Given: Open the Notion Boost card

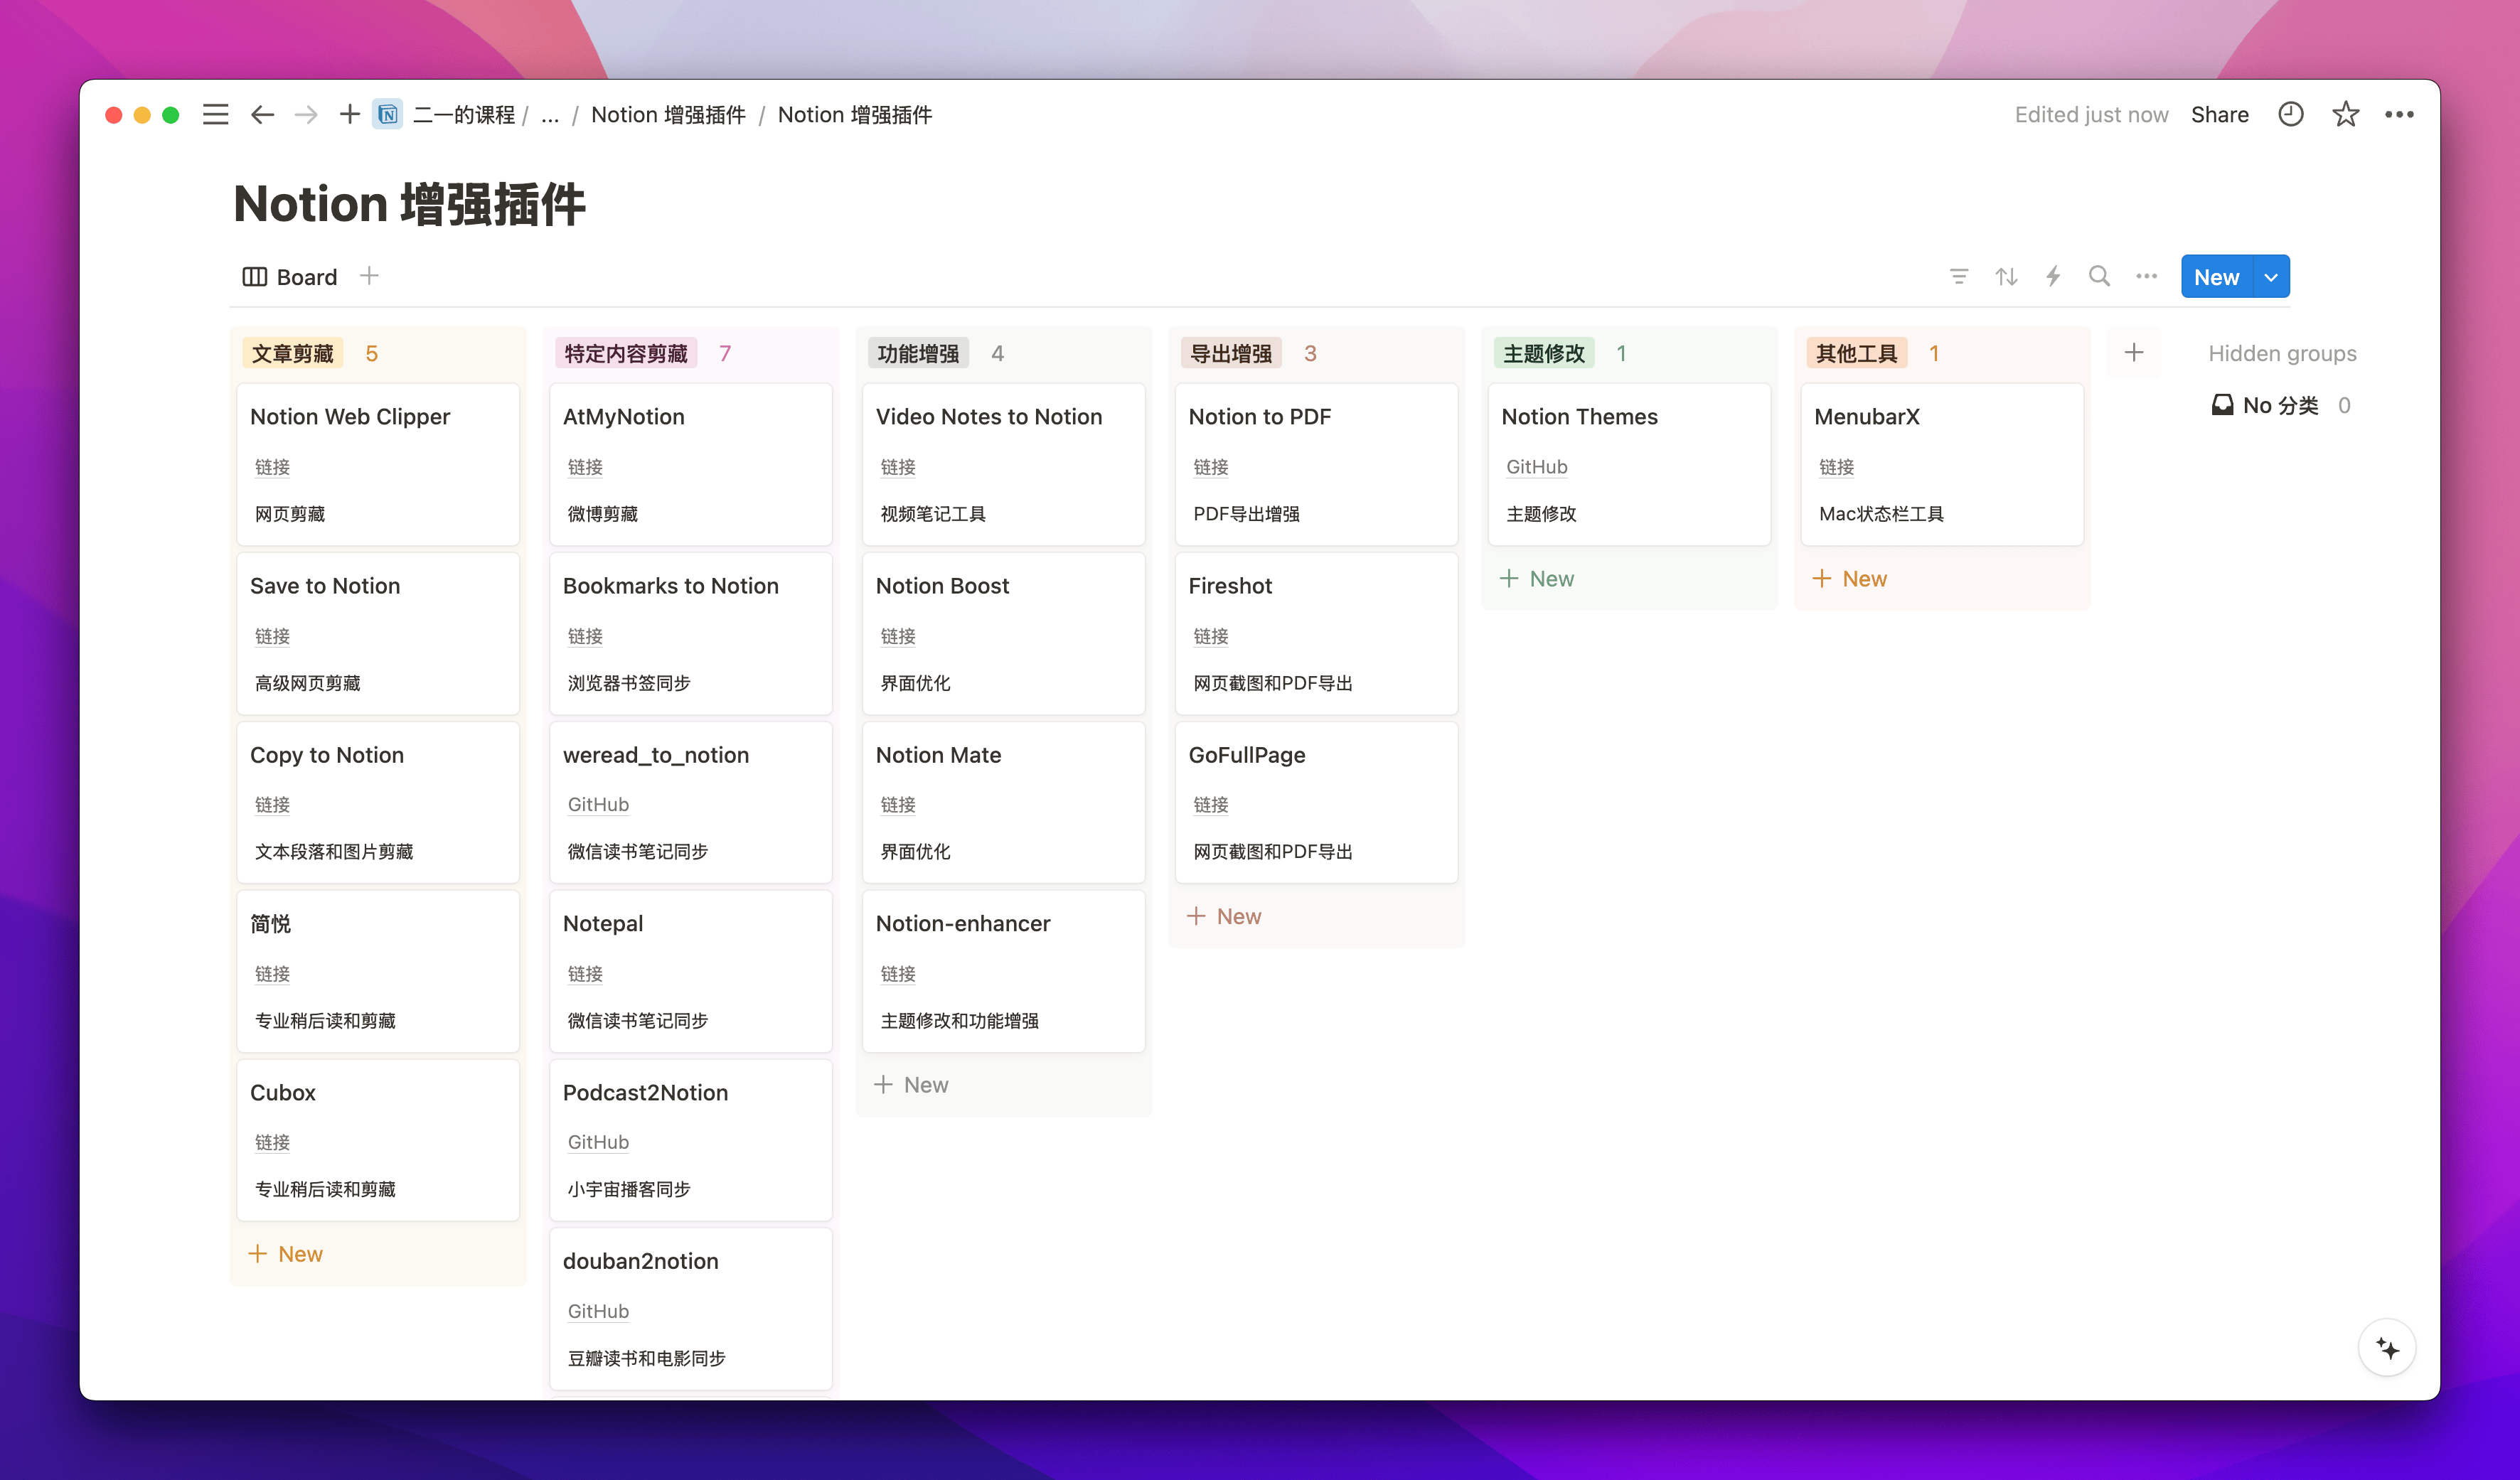Looking at the screenshot, I should (x=1004, y=633).
